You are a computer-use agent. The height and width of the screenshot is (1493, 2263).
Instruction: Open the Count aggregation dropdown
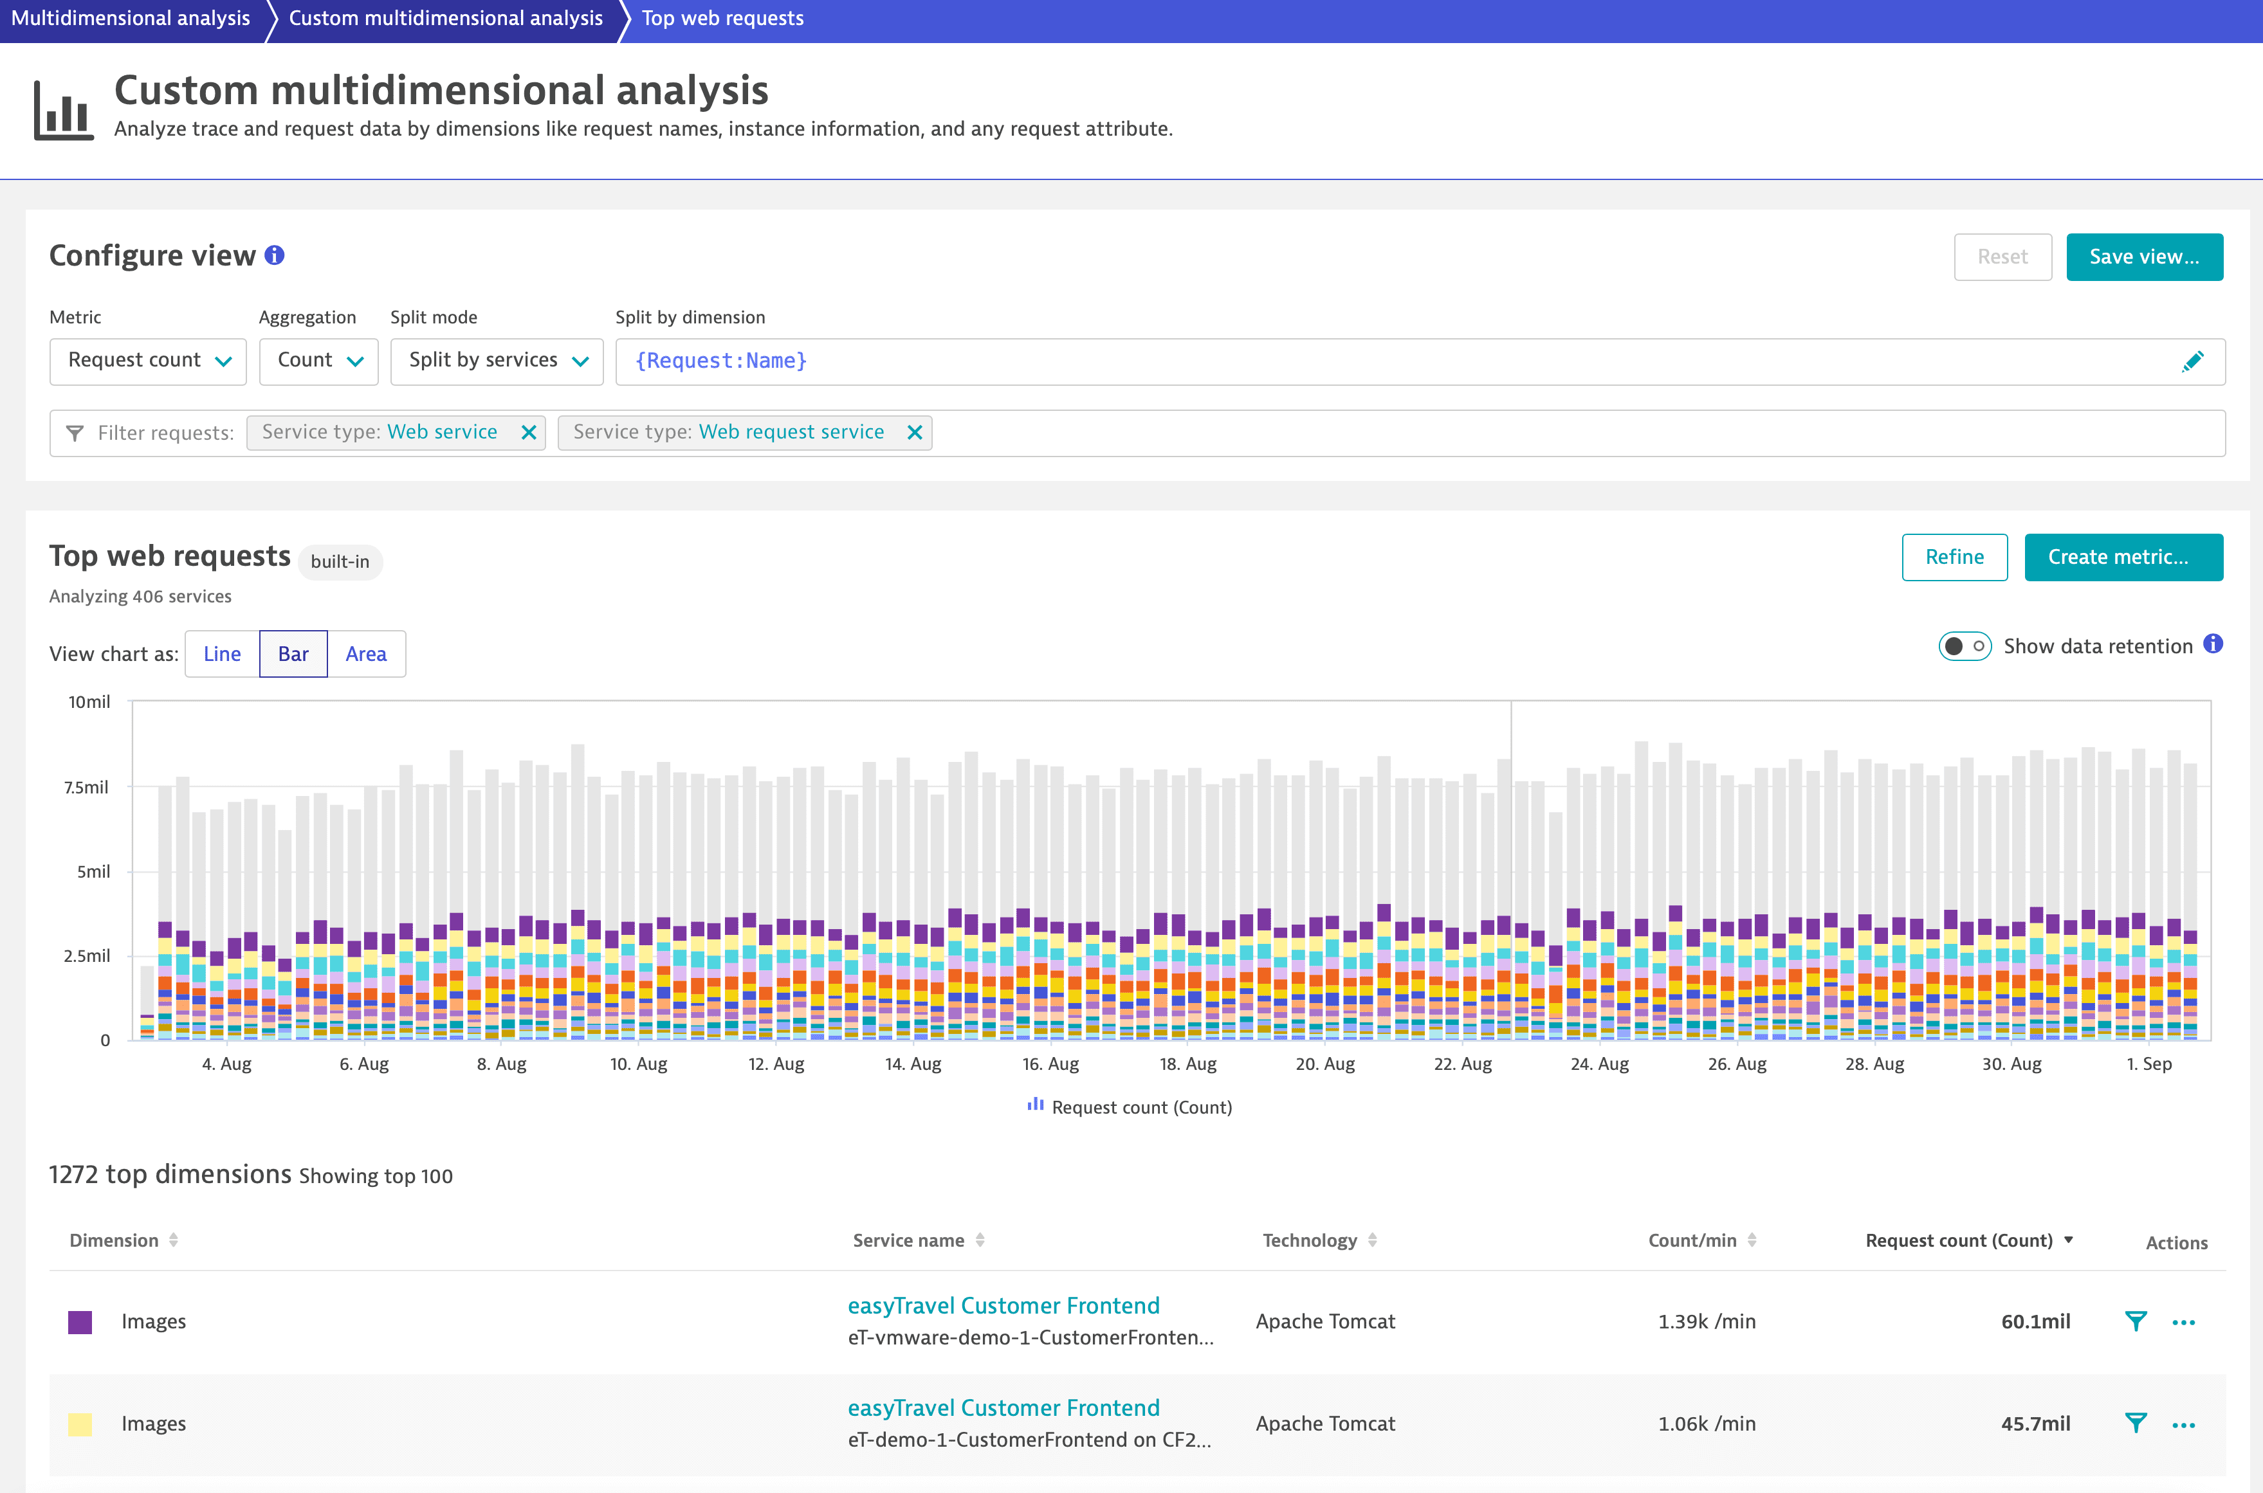pyautogui.click(x=318, y=361)
